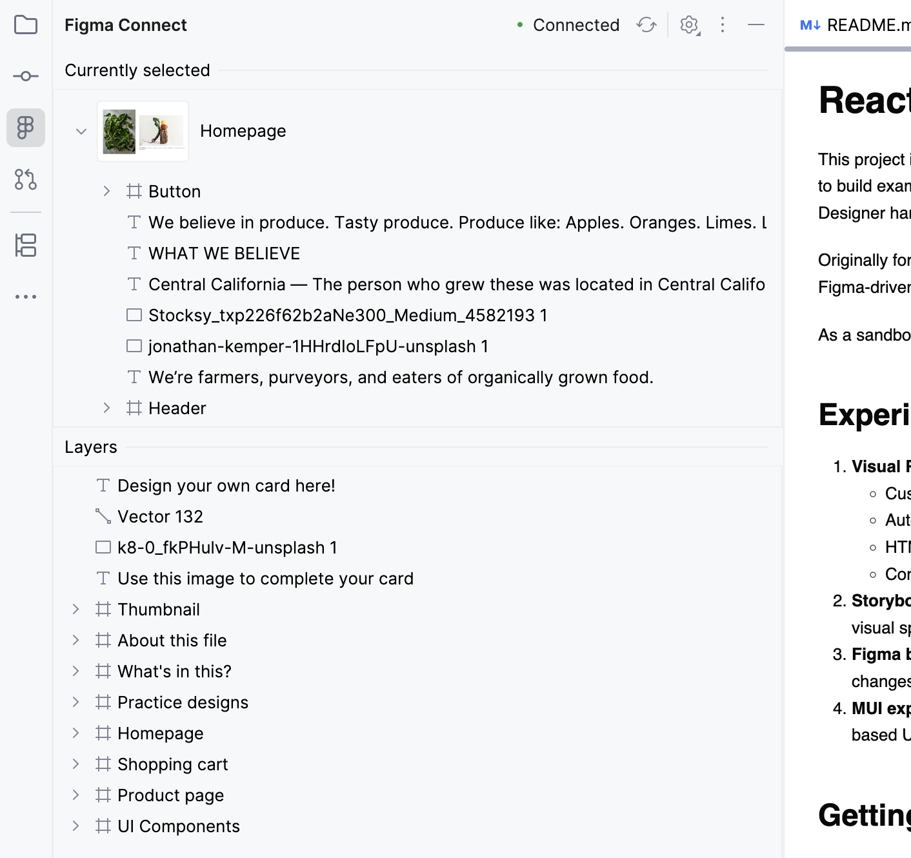
Task: Expand the About this file layer
Action: tap(75, 640)
